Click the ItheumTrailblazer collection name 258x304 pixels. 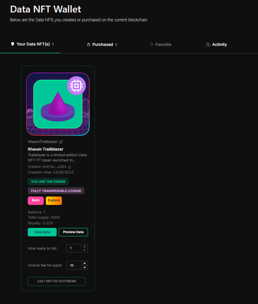pos(43,142)
